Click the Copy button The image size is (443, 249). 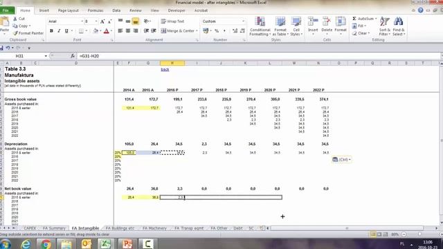tap(21, 26)
